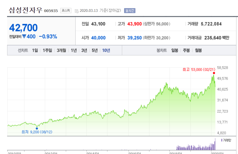Click the 40,625 y-axis label
This screenshot has width=238, height=154.
pyautogui.click(x=223, y=89)
